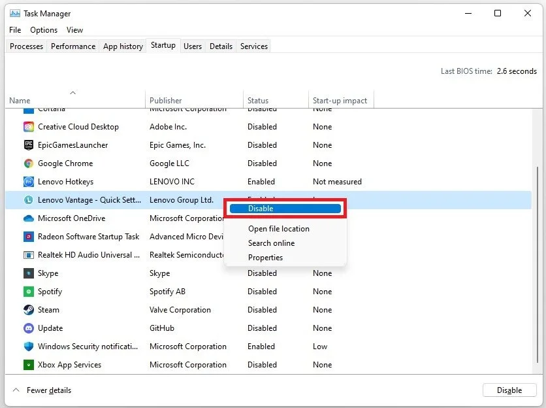Click the Skype icon
The width and height of the screenshot is (546, 408).
pos(29,273)
